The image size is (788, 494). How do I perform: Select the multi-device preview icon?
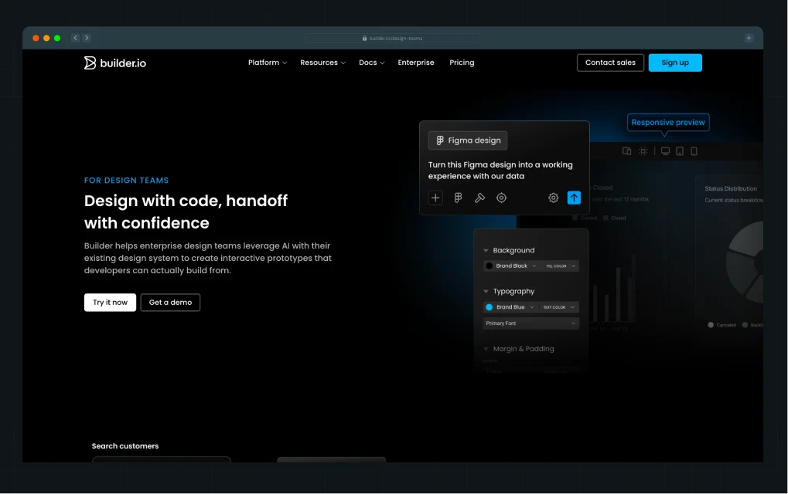626,151
